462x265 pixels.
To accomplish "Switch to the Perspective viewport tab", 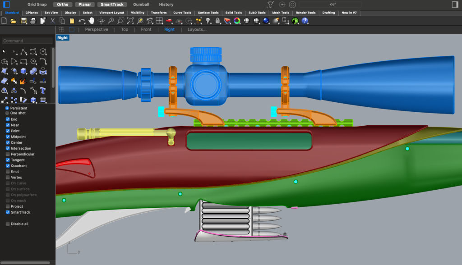I will 97,29.
